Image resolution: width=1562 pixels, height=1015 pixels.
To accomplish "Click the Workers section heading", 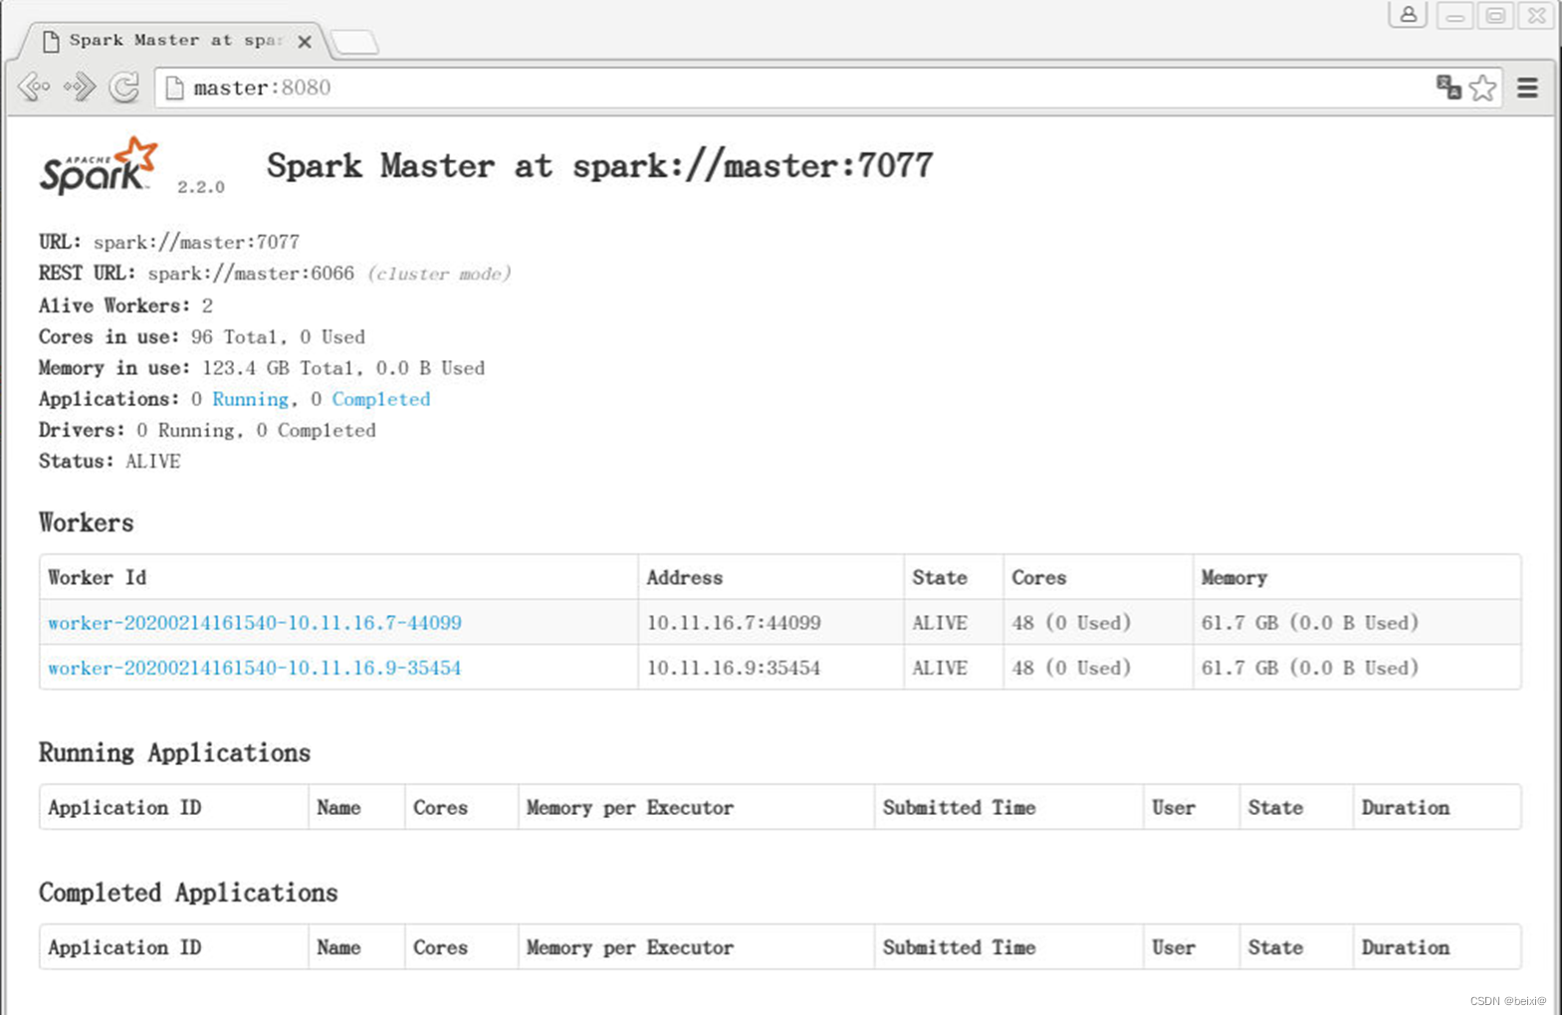I will [87, 522].
